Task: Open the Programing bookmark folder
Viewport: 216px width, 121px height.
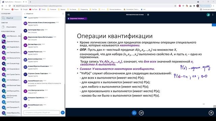Action: (x=83, y=9)
